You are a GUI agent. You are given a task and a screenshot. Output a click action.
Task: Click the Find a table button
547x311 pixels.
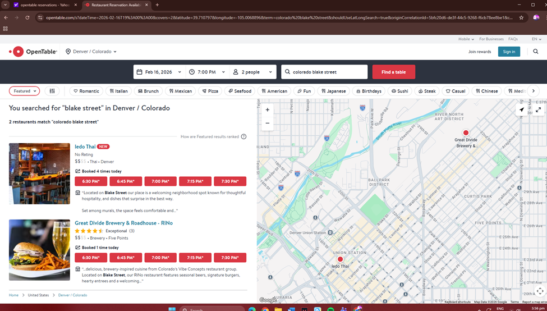[393, 72]
